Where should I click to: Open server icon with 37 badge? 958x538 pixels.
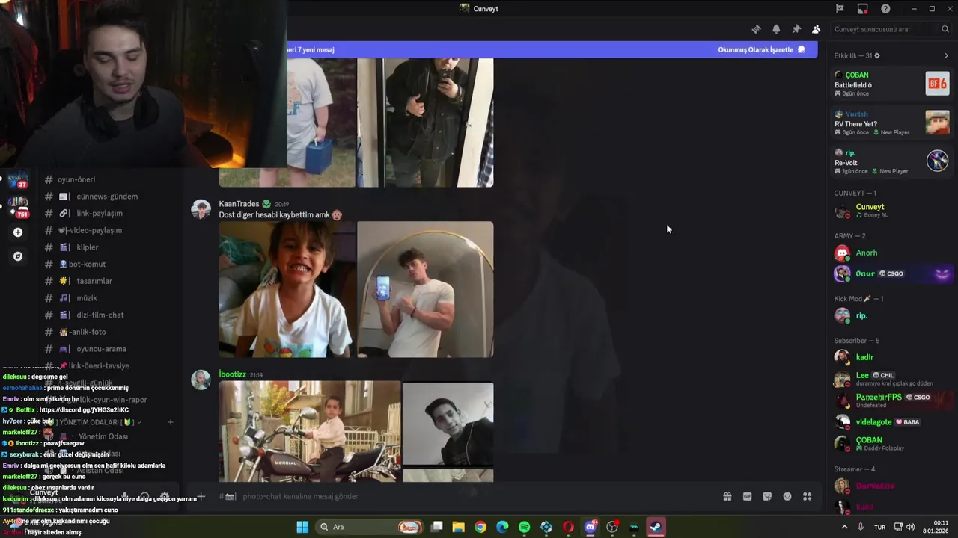click(x=18, y=179)
